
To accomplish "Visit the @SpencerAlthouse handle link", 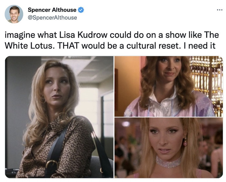I will coord(52,18).
